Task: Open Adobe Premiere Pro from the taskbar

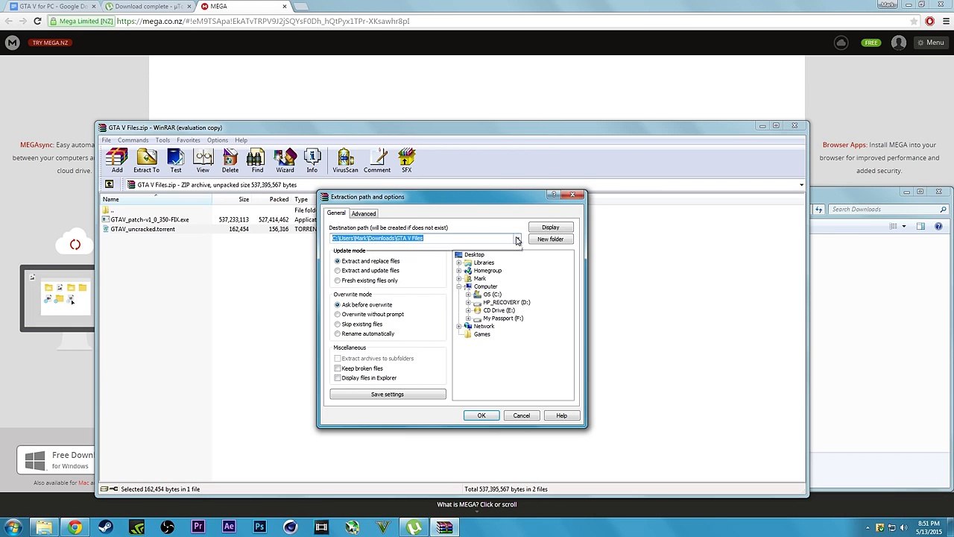Action: point(198,527)
